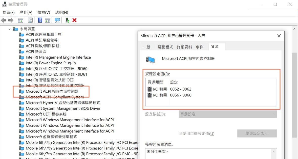Click the 變更設定(C) button
This screenshot has height=159, width=298.
coord(257,134)
